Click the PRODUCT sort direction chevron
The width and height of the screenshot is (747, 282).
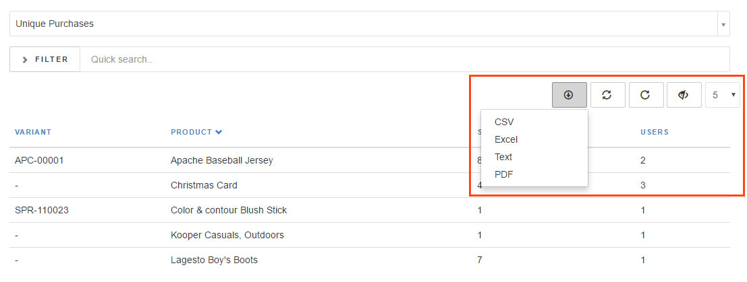[219, 132]
